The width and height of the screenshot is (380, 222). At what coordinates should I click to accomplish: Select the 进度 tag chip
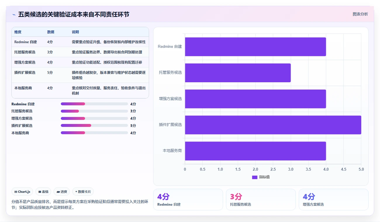62,192
